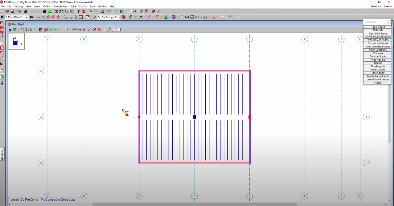
Task: Click the Print icon in toolbar
Action: click(26, 11)
